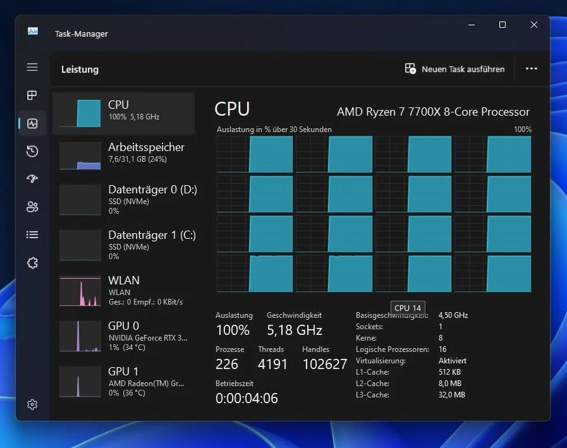Click the last logical processor graph in the bottom row
Image resolution: width=567 pixels, height=448 pixels.
[x=493, y=274]
